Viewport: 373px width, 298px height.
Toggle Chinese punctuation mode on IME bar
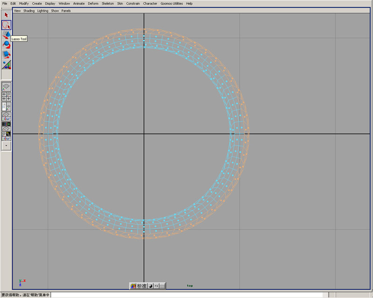pyautogui.click(x=156, y=286)
